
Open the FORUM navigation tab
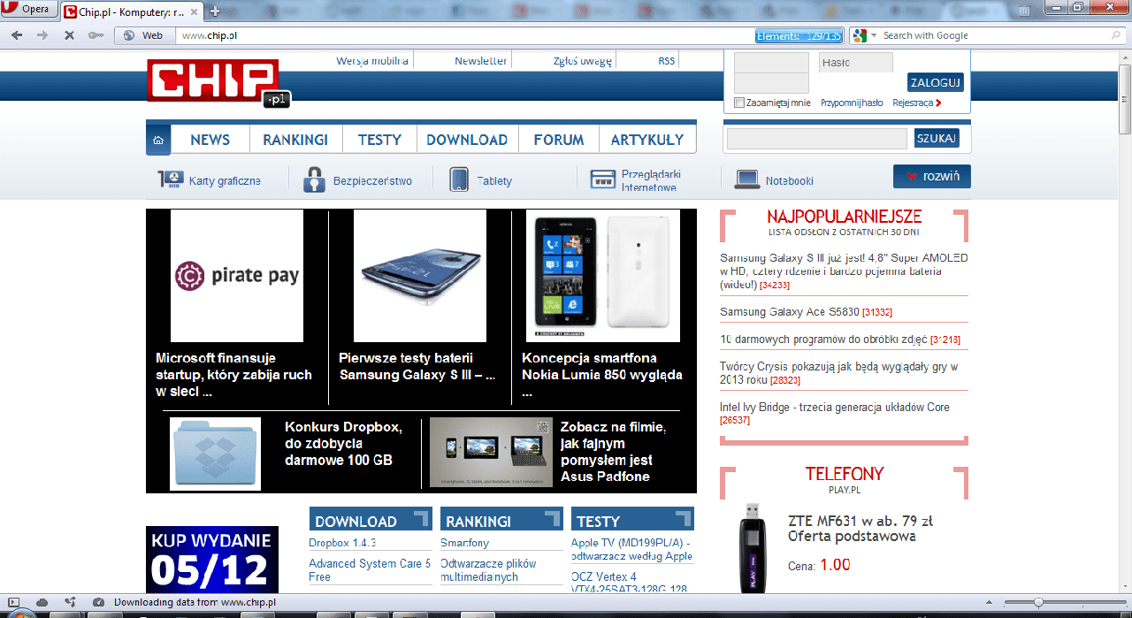coord(558,140)
